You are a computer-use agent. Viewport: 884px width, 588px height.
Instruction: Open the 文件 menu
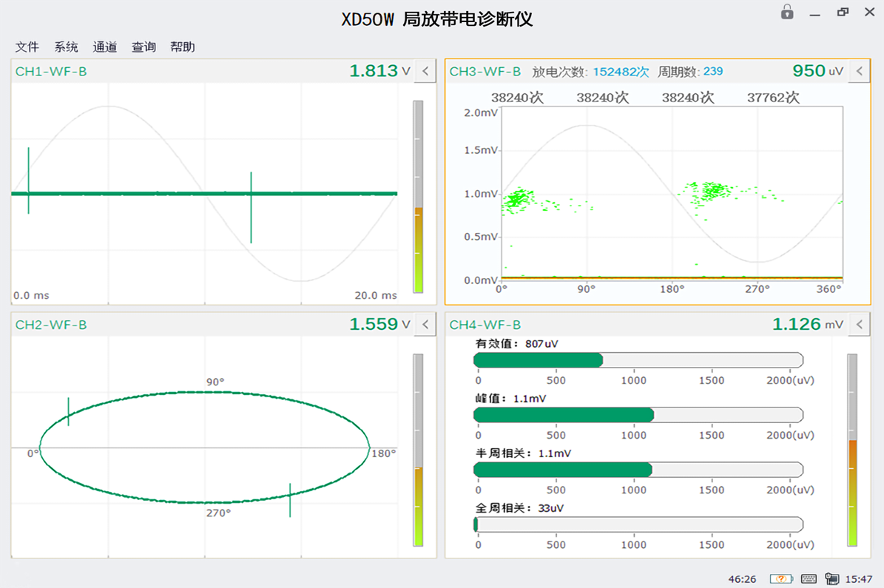pyautogui.click(x=27, y=47)
